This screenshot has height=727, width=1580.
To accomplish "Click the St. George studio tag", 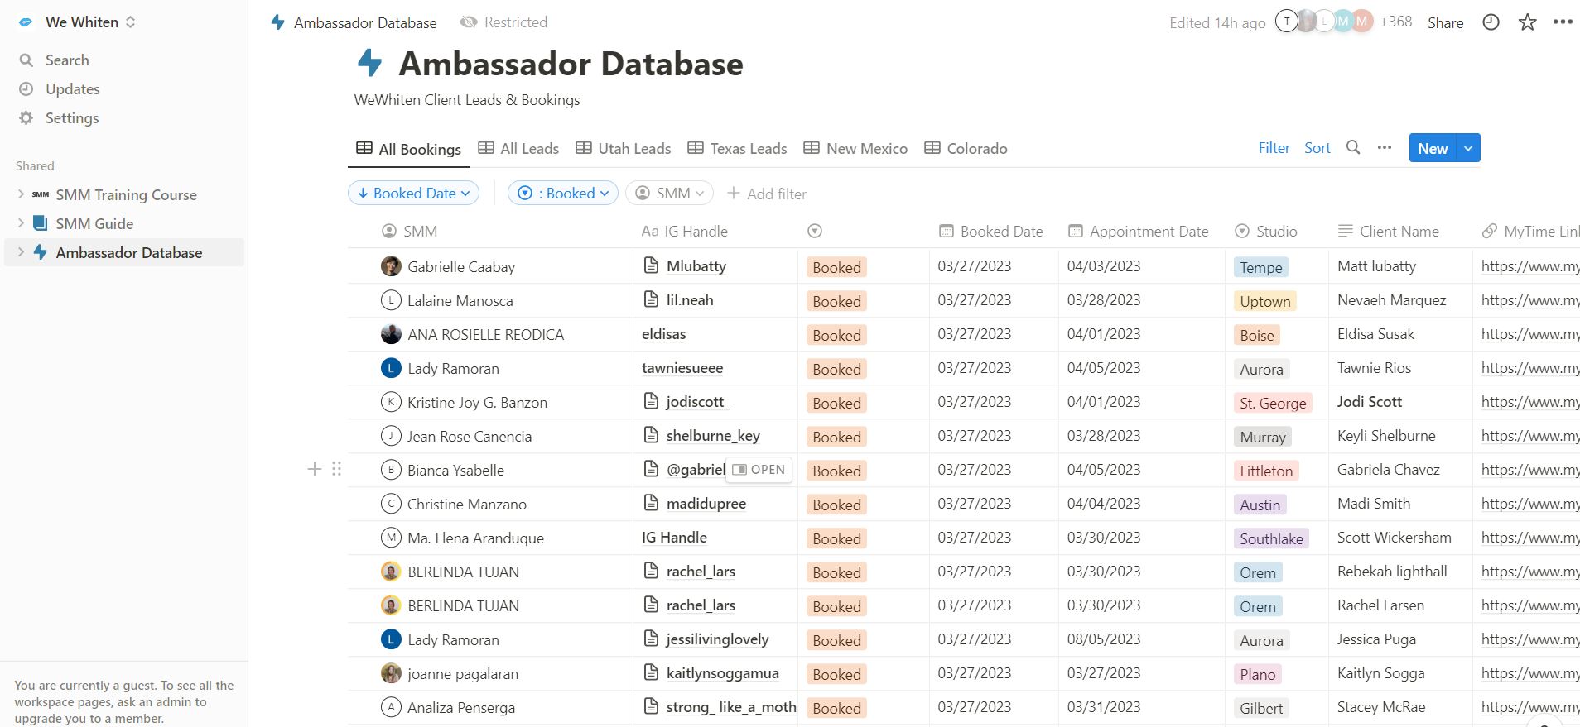I will [1273, 403].
